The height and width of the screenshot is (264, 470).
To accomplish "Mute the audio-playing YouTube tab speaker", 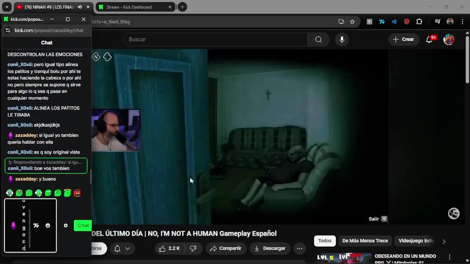I will [80, 7].
